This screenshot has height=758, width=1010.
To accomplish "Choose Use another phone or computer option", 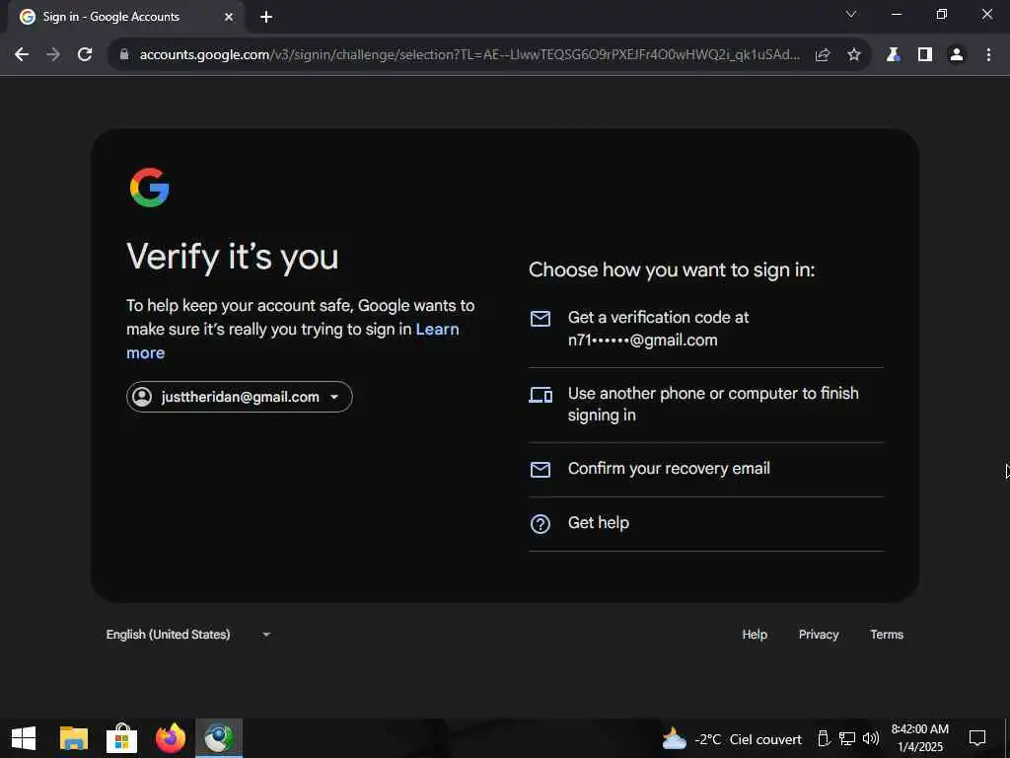I will click(706, 405).
